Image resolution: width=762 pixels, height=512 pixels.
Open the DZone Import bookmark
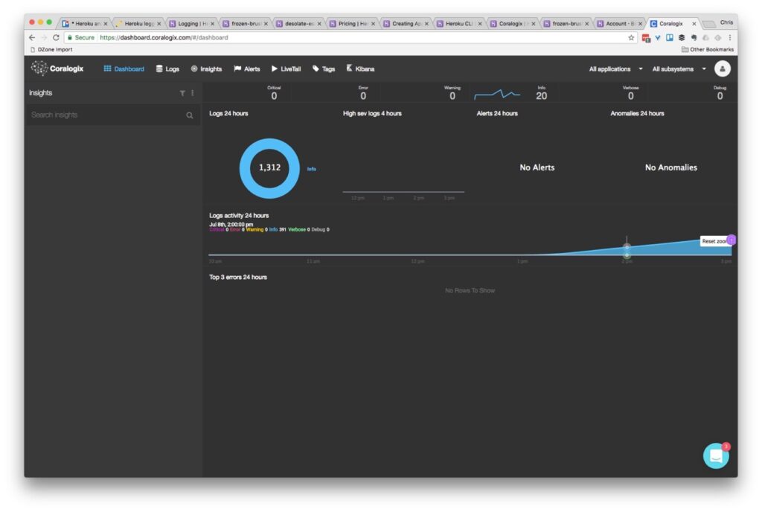point(51,50)
